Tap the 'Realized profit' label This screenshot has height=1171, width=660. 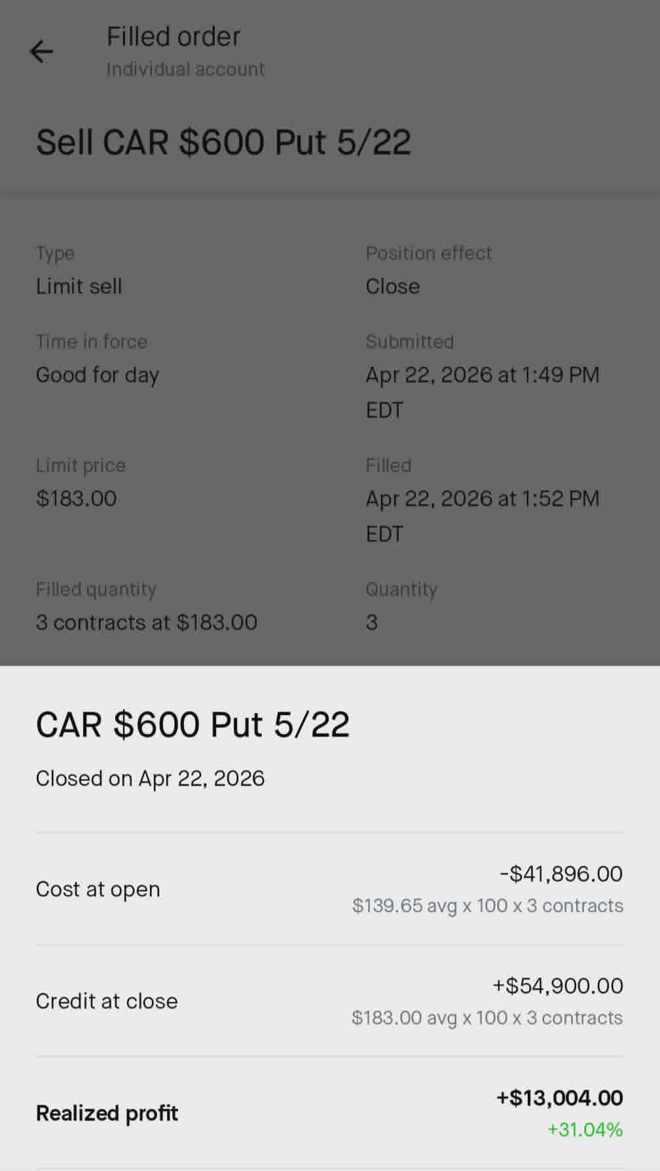coord(107,1113)
